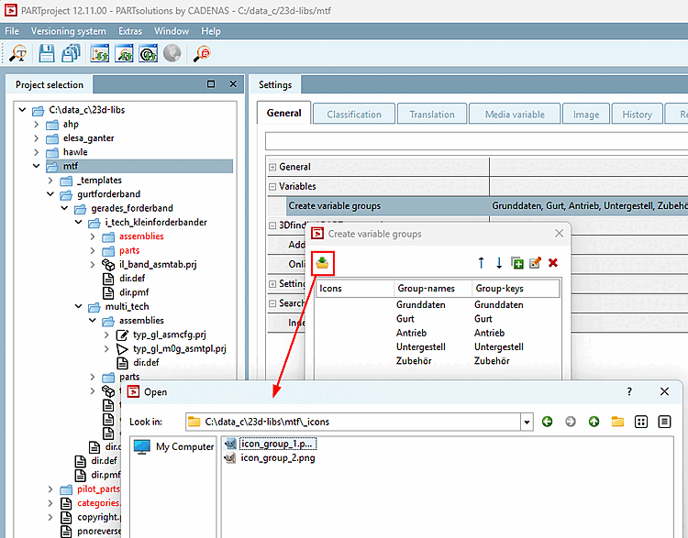688x538 pixels.
Task: Click the help question mark in Open dialog
Action: coord(629,391)
